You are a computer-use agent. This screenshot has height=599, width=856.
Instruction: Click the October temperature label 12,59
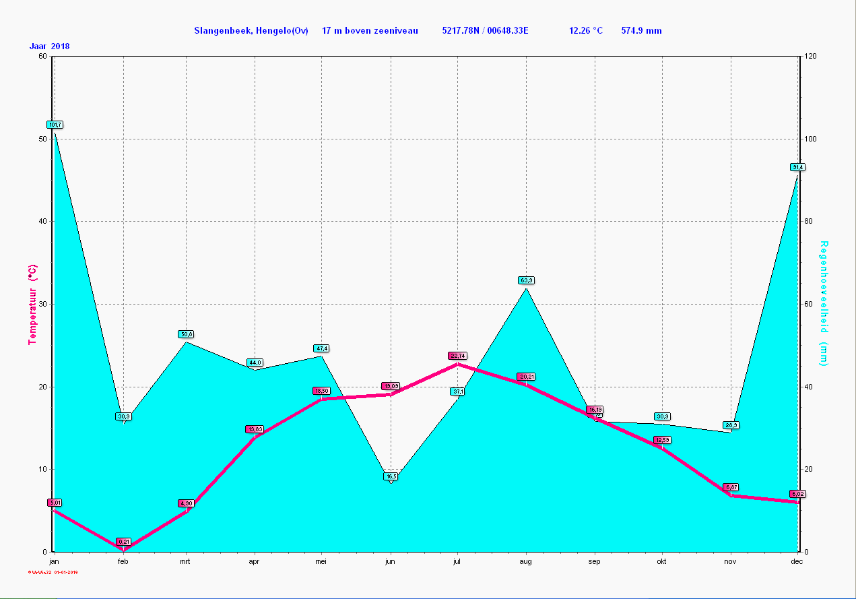pos(662,440)
